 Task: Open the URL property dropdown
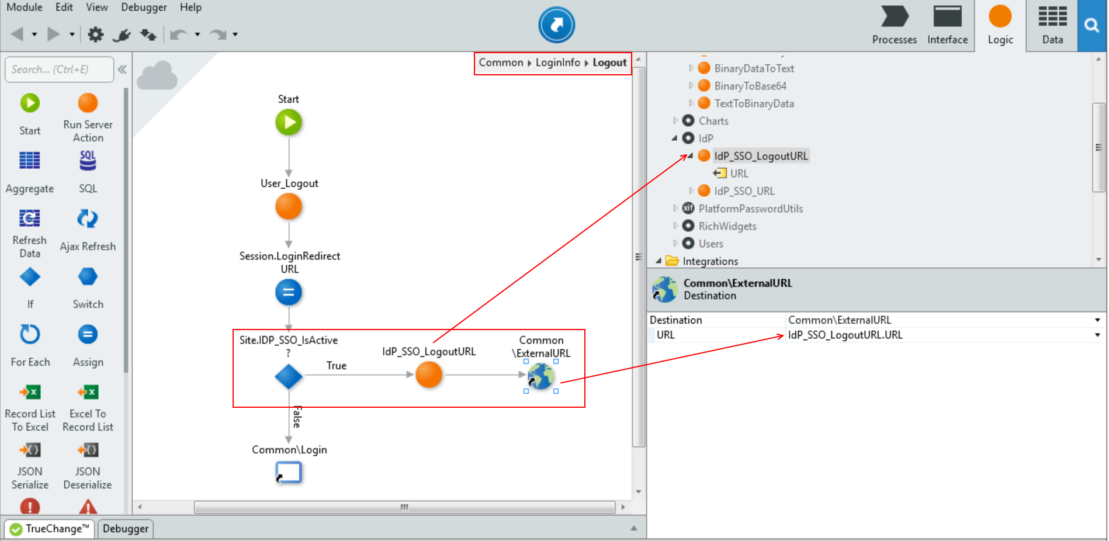[x=1097, y=335]
